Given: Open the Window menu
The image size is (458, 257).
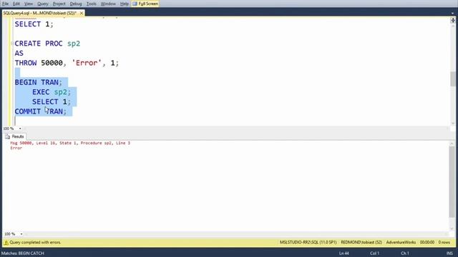Looking at the screenshot, I should click(x=108, y=4).
